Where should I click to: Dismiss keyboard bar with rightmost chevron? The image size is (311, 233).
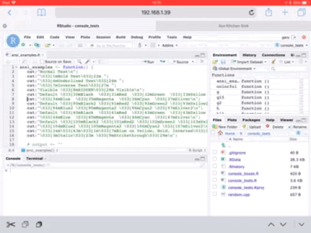(301, 225)
